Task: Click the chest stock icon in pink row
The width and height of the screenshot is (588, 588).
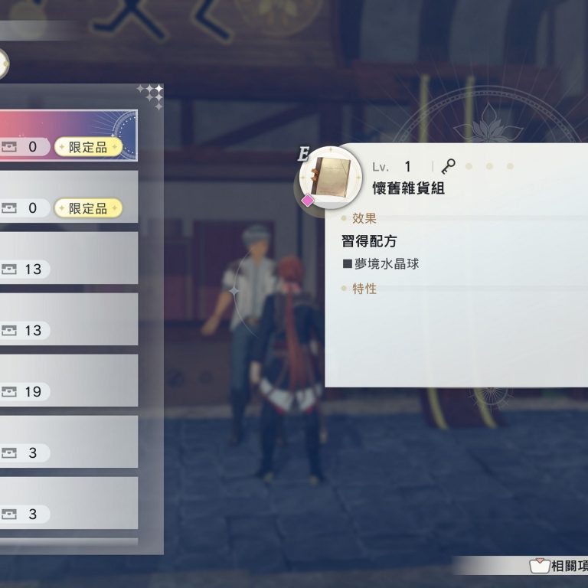Action: (x=9, y=147)
